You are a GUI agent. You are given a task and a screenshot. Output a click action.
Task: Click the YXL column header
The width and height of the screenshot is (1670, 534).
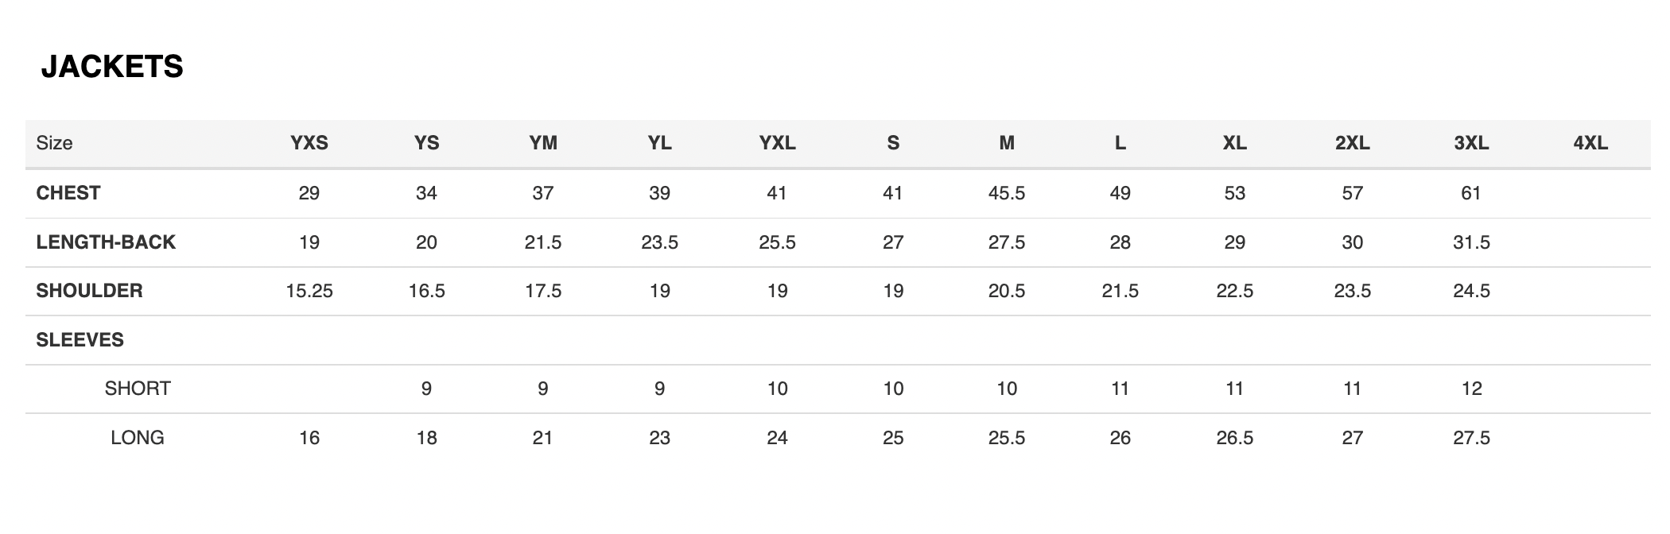click(777, 143)
